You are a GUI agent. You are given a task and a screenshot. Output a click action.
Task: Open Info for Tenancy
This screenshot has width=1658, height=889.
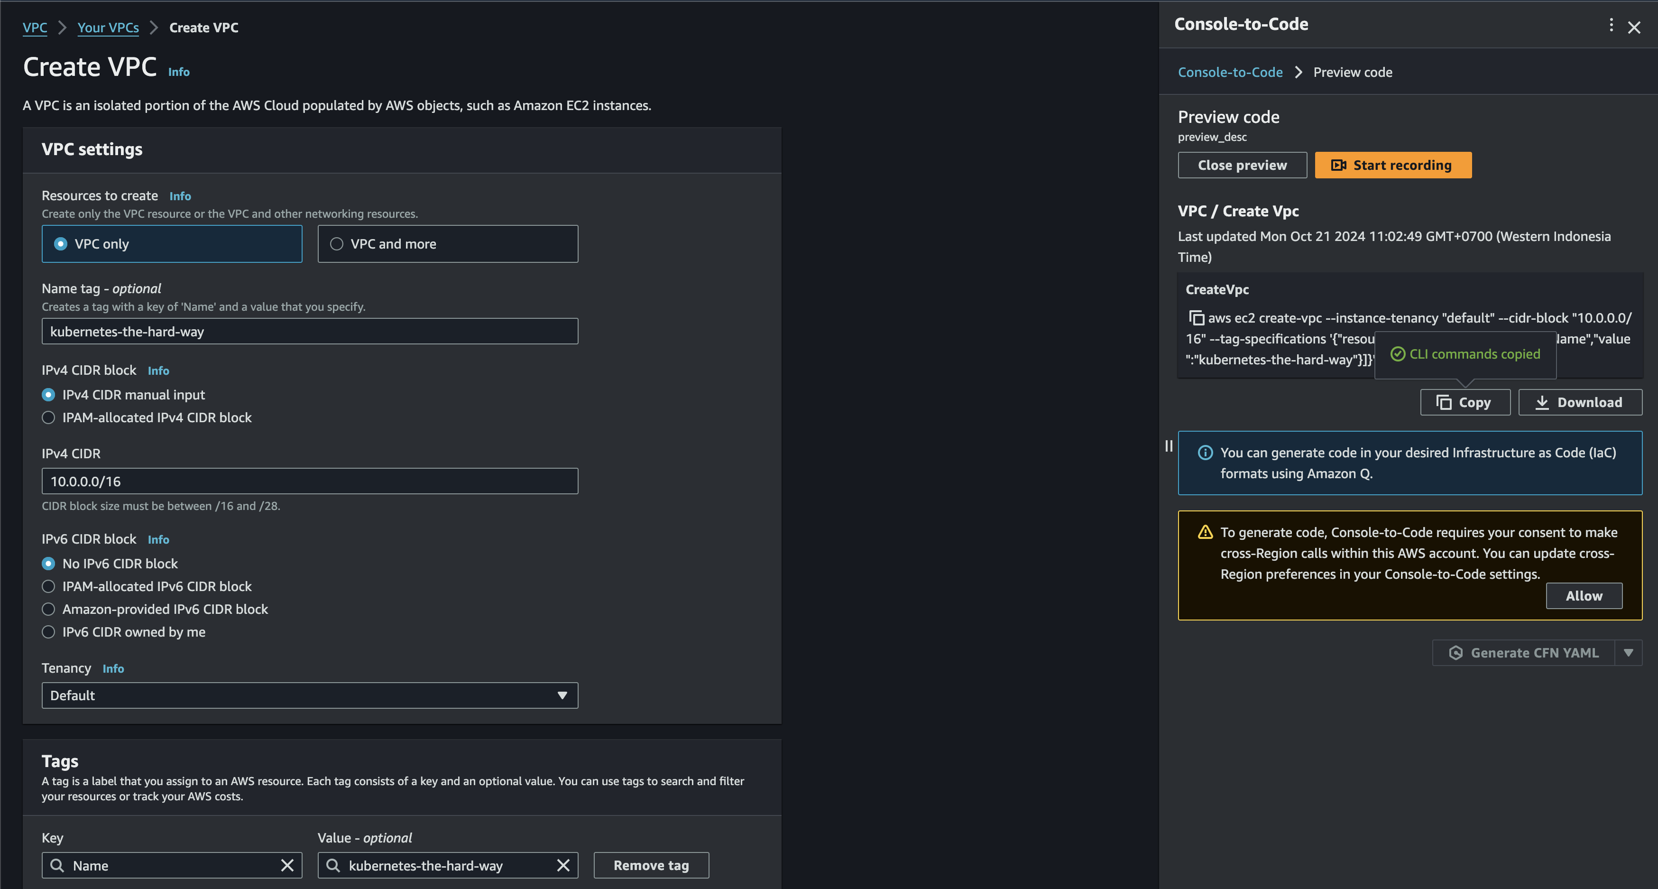[x=113, y=669]
